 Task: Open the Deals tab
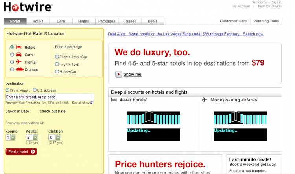point(153,21)
